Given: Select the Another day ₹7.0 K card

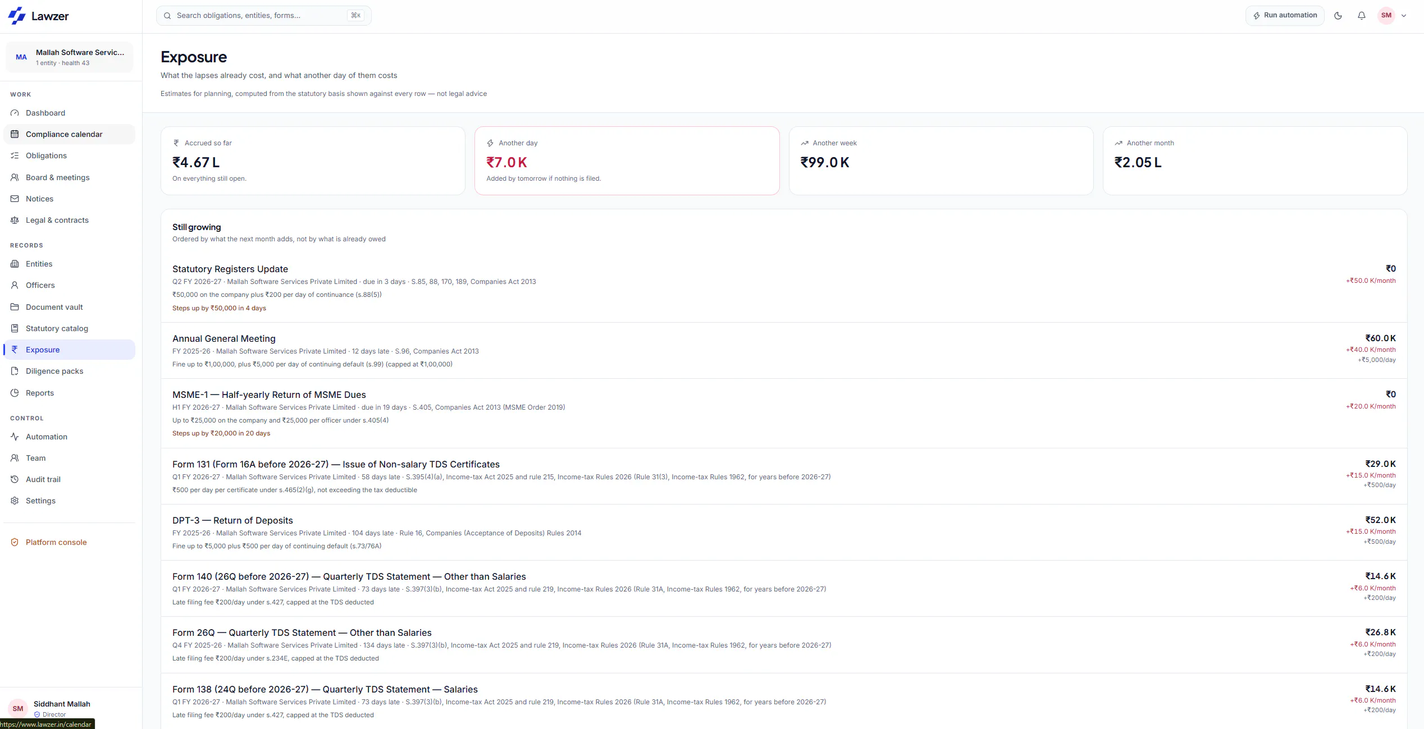Looking at the screenshot, I should [627, 161].
